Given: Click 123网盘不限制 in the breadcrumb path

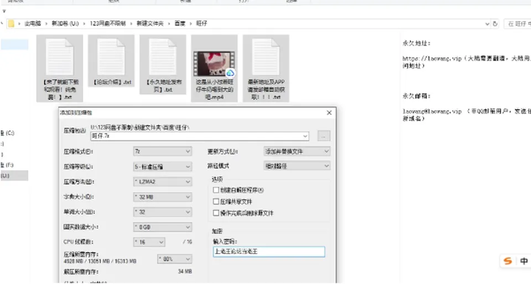Looking at the screenshot, I should 108,24.
